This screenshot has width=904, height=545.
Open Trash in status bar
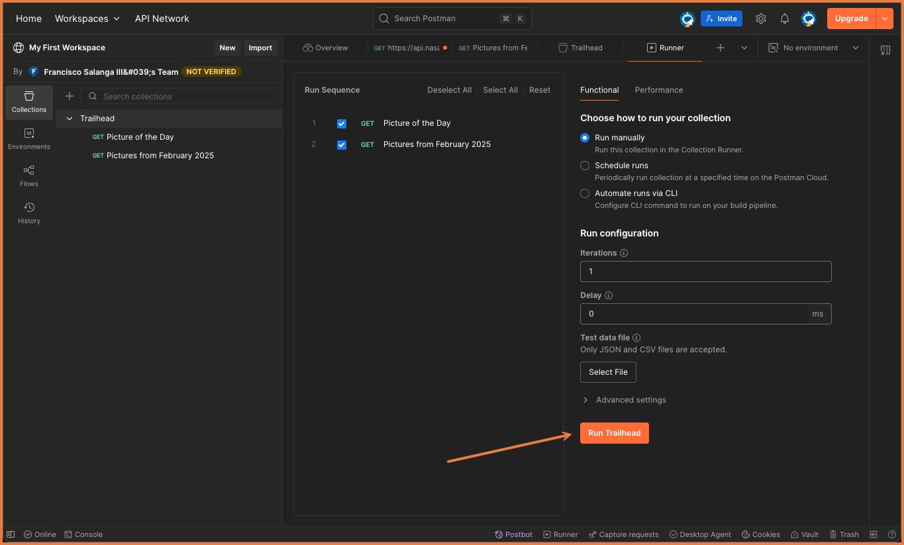tap(843, 534)
